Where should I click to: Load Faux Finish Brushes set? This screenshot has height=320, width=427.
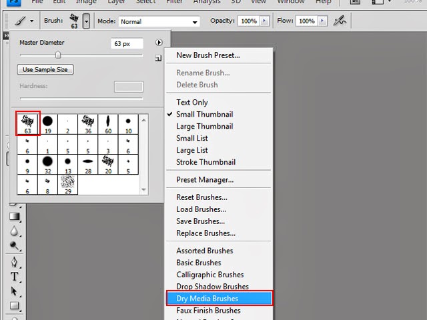click(208, 311)
